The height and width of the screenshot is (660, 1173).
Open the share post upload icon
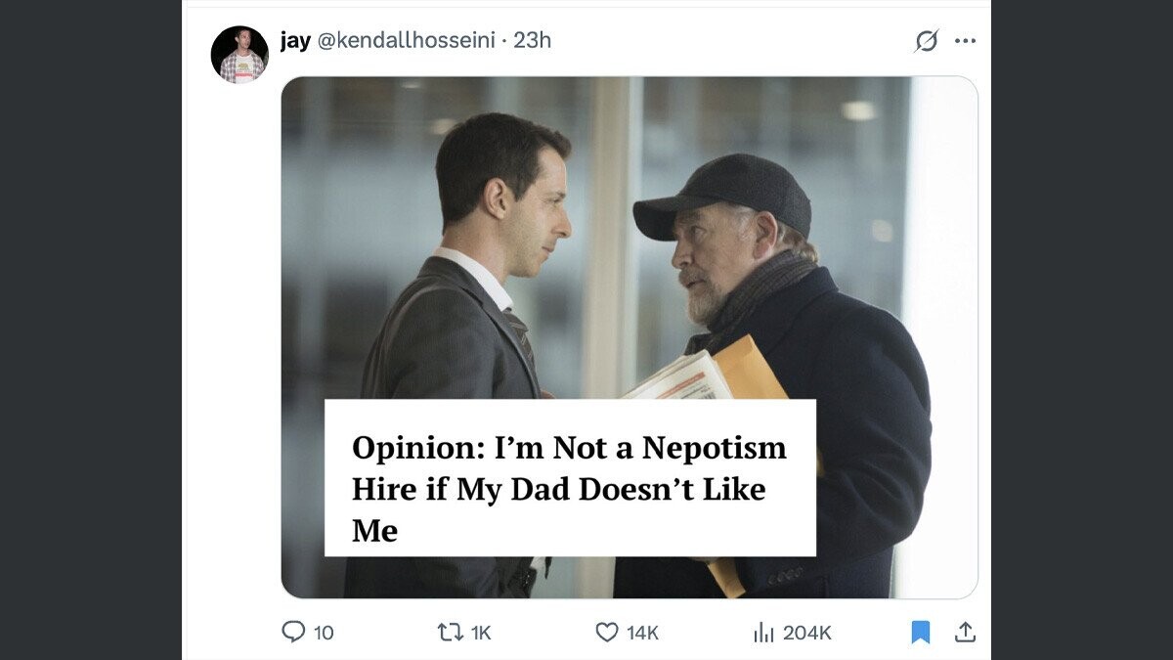[x=965, y=633]
